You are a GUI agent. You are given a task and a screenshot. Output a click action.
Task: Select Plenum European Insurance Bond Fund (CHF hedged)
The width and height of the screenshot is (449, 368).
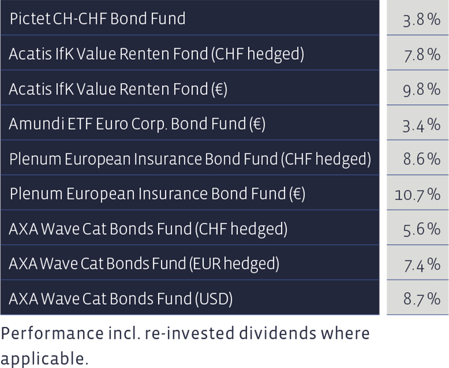pos(190,158)
